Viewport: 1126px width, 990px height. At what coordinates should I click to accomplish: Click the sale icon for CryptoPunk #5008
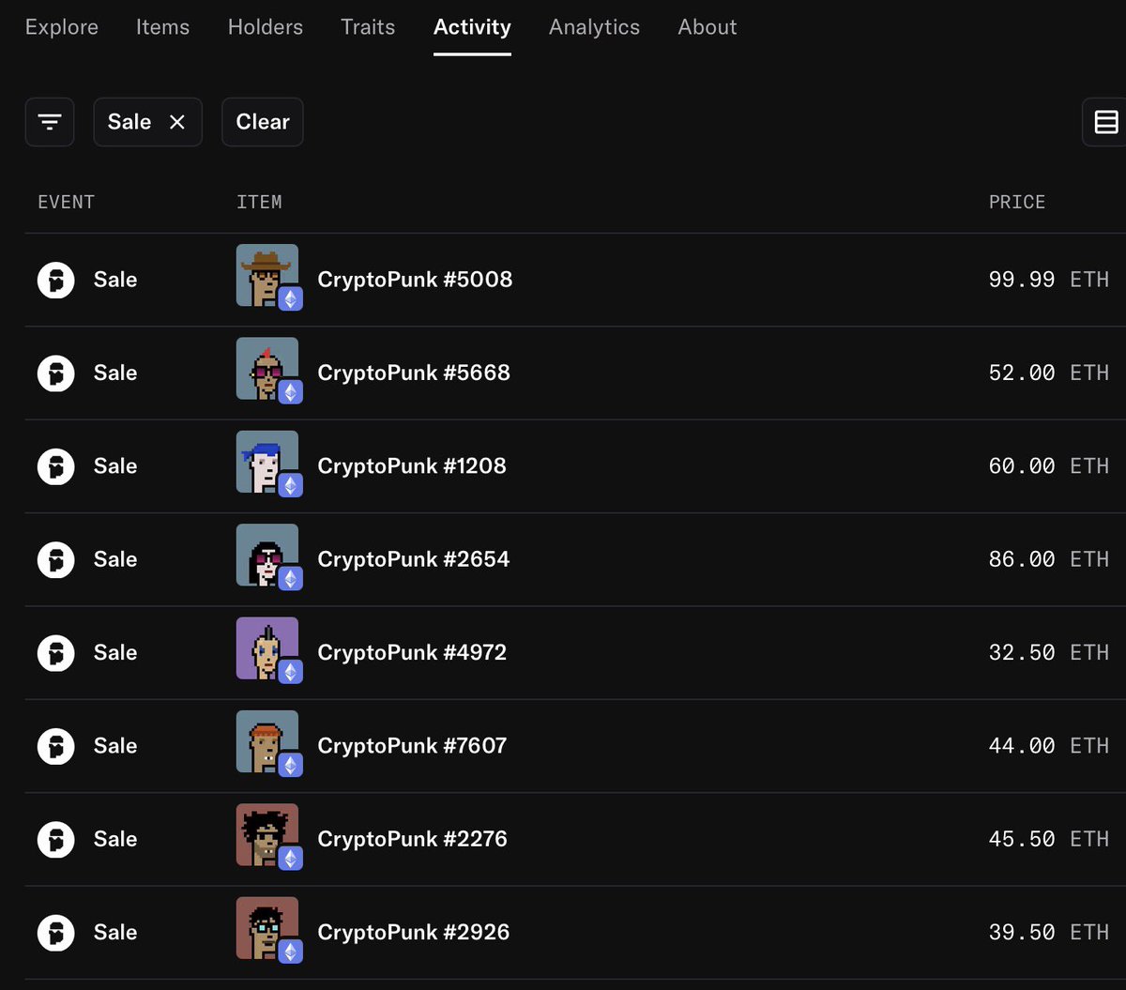55,280
